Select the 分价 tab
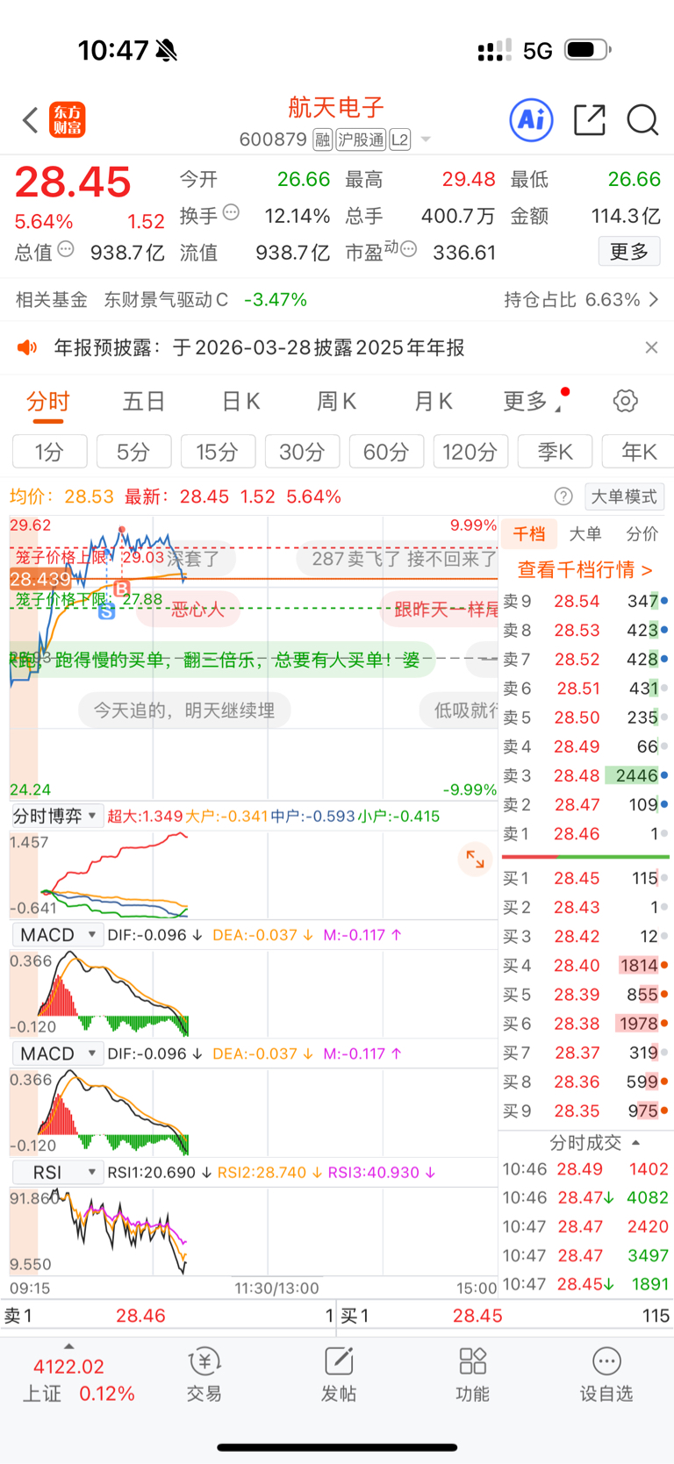674x1464 pixels. pyautogui.click(x=642, y=533)
